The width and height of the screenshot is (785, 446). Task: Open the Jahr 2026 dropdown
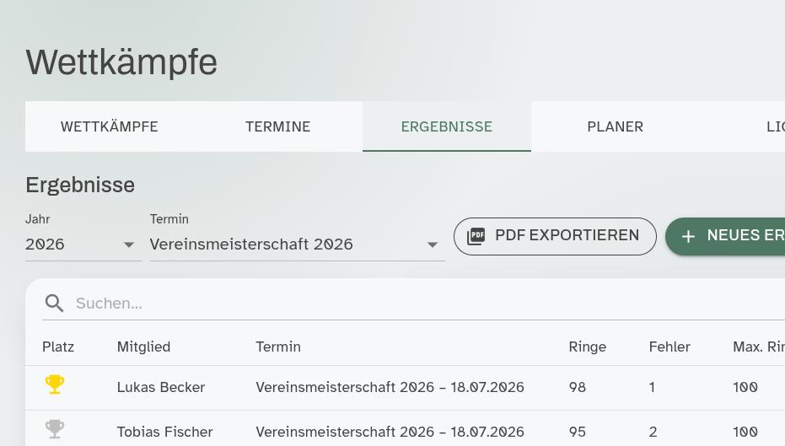83,244
